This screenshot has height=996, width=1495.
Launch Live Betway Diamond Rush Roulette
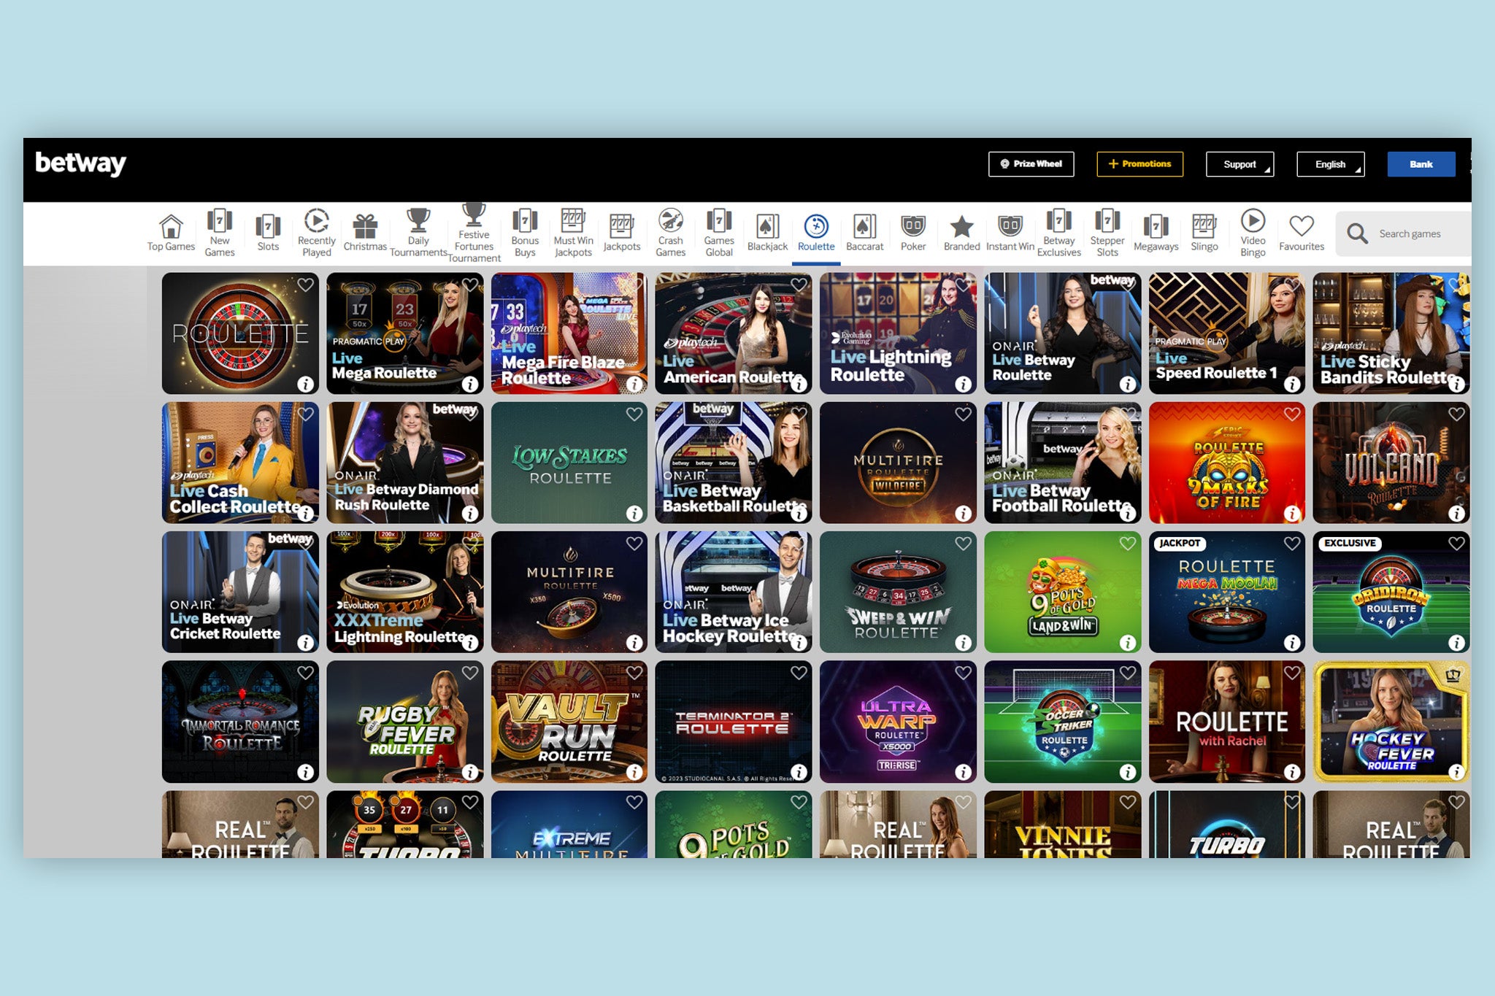coord(404,463)
